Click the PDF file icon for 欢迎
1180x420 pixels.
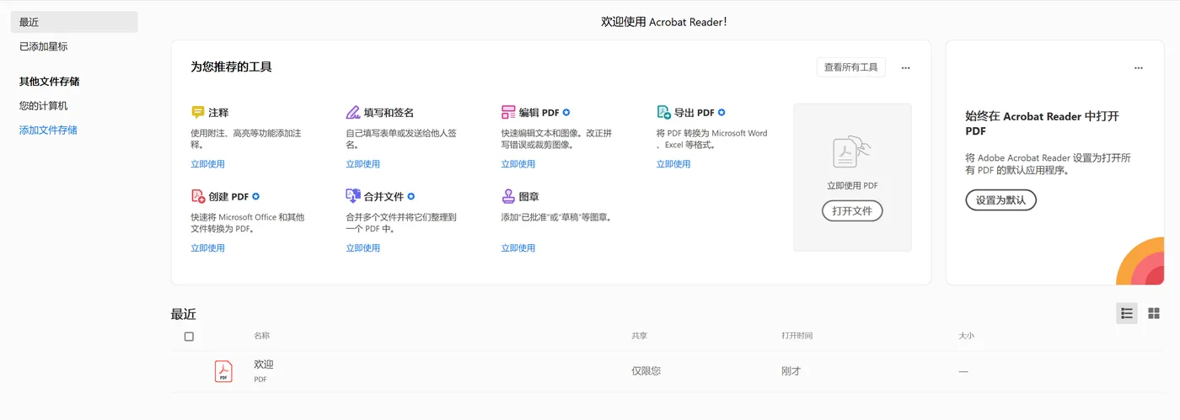pyautogui.click(x=223, y=371)
